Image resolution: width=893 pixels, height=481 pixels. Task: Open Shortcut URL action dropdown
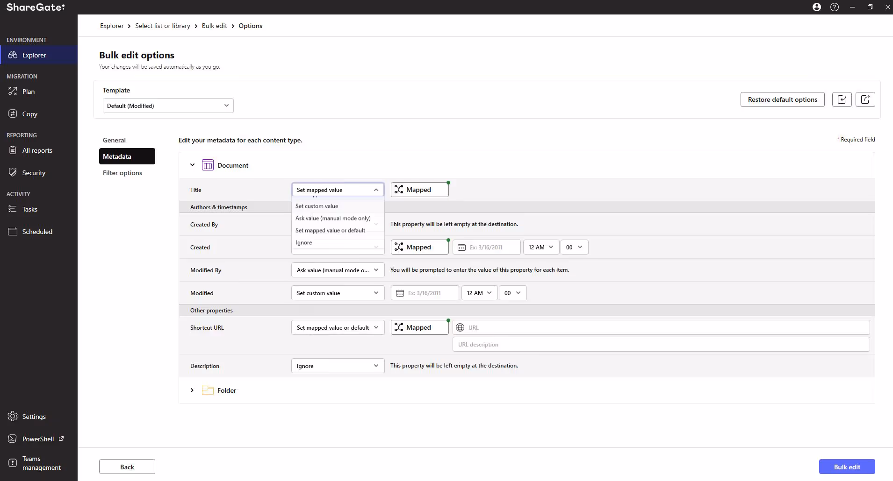[338, 327]
